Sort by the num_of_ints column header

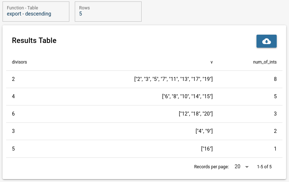tap(265, 62)
